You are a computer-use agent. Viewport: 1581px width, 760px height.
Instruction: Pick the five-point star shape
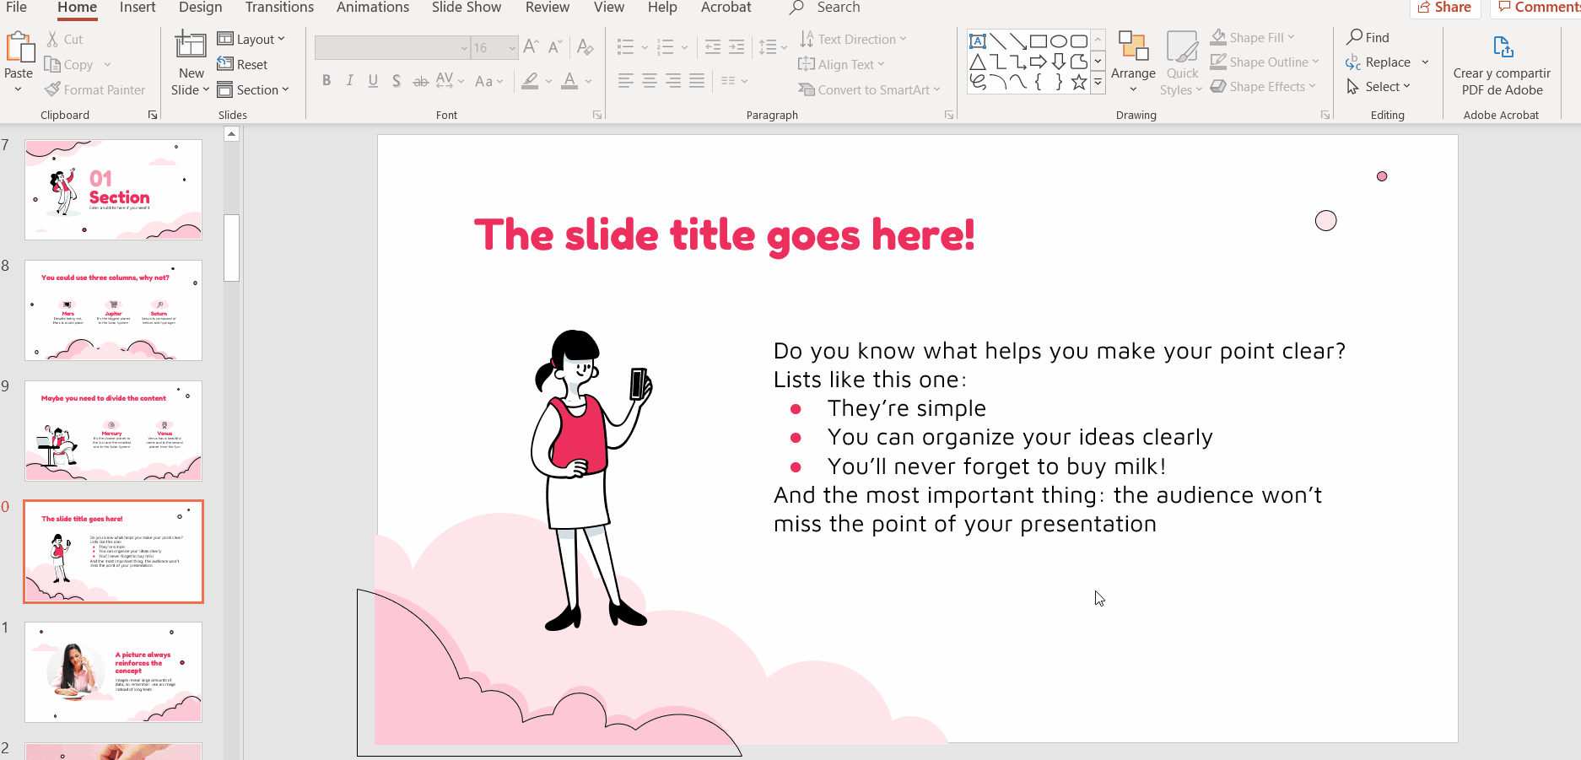1078,82
